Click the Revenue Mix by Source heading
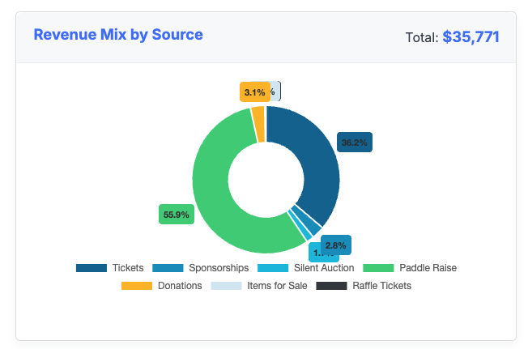Viewport: 528px width, 349px height. click(x=118, y=35)
